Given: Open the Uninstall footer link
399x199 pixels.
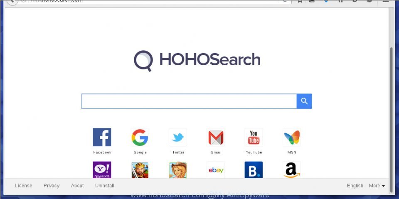Looking at the screenshot, I should tap(105, 186).
